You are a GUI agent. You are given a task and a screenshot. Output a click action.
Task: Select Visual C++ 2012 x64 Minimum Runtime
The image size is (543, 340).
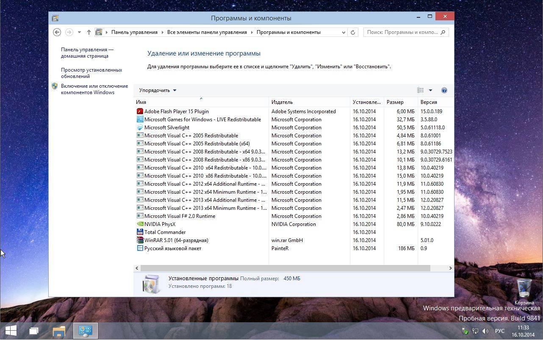[x=294, y=192]
